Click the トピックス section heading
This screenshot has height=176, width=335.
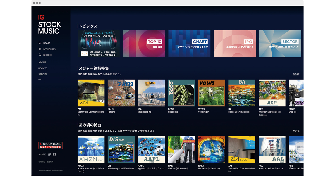[x=88, y=26]
